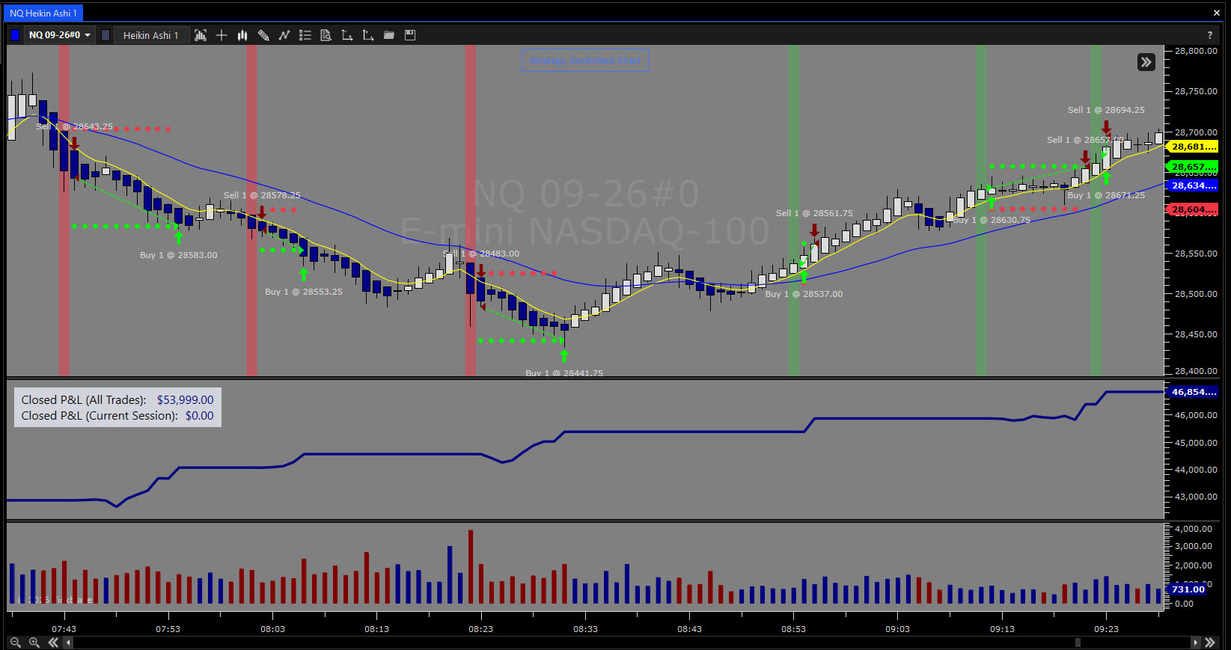Click the 45,000.00 P&L axis label
The width and height of the screenshot is (1231, 650).
(1196, 443)
